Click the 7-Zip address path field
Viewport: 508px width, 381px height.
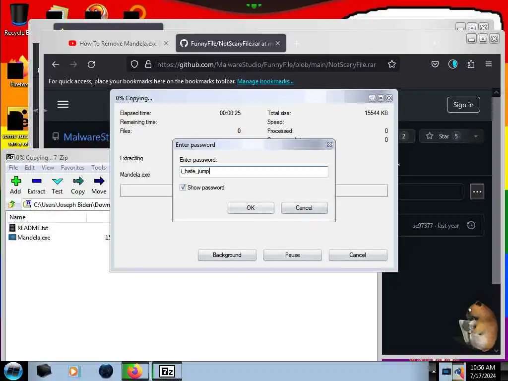pos(66,204)
